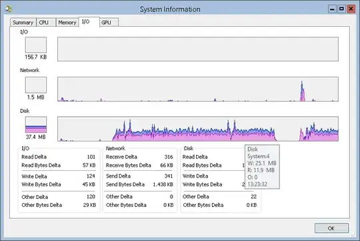Click the Send Bytes Delta label

(x=125, y=184)
